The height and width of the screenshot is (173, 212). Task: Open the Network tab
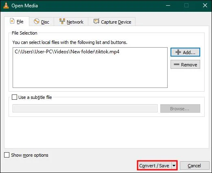pyautogui.click(x=71, y=22)
